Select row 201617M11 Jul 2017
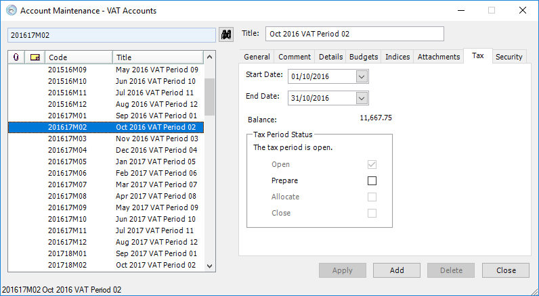Viewport: 539px width, 296px height. click(106, 231)
